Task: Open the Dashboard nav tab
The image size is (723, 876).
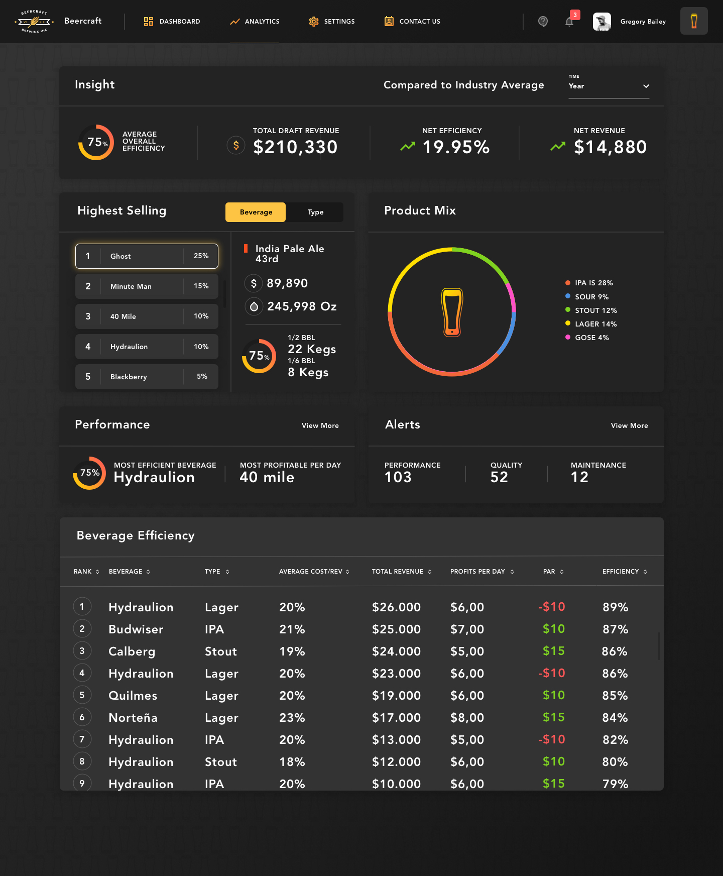Action: (172, 22)
